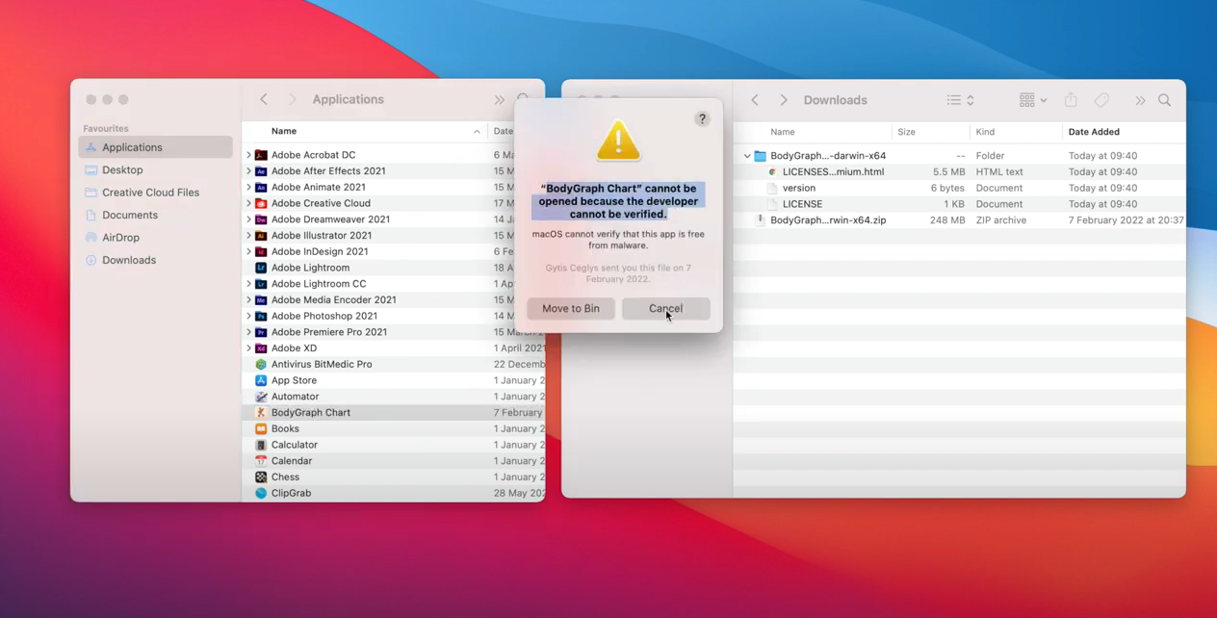The image size is (1217, 618).
Task: Select the LICENSE document in Downloads
Action: point(959,204)
